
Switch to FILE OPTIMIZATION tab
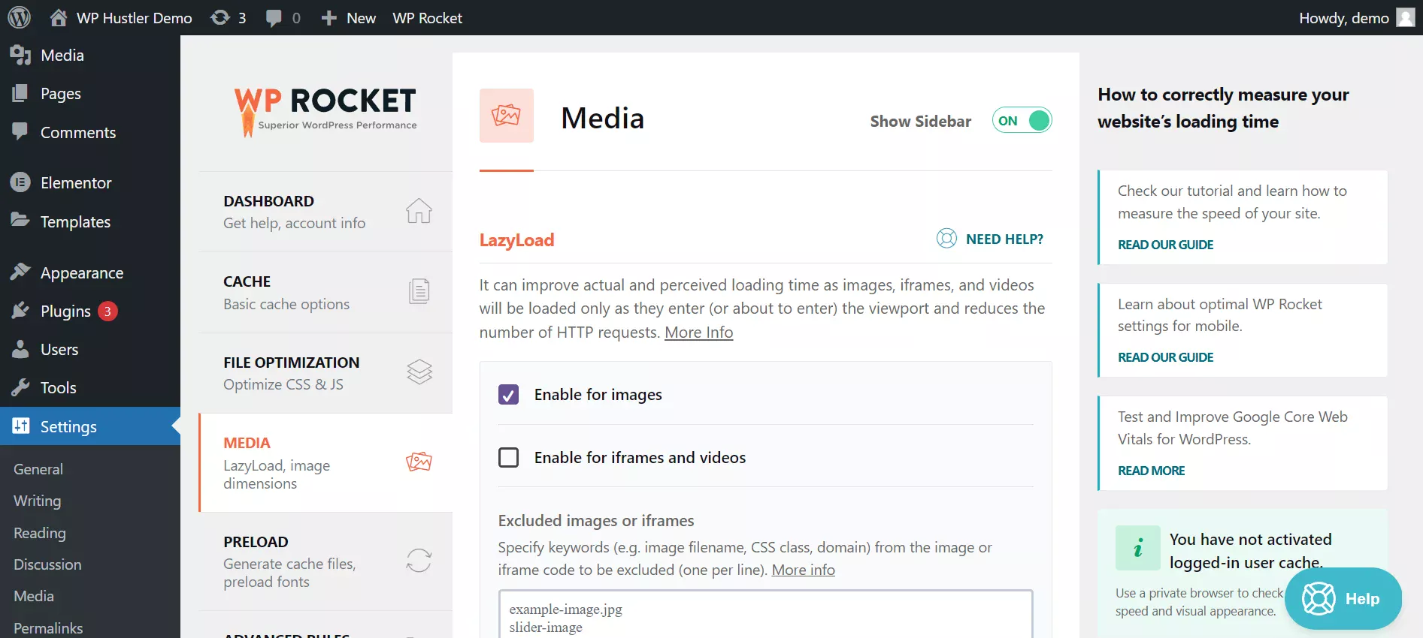pos(325,373)
